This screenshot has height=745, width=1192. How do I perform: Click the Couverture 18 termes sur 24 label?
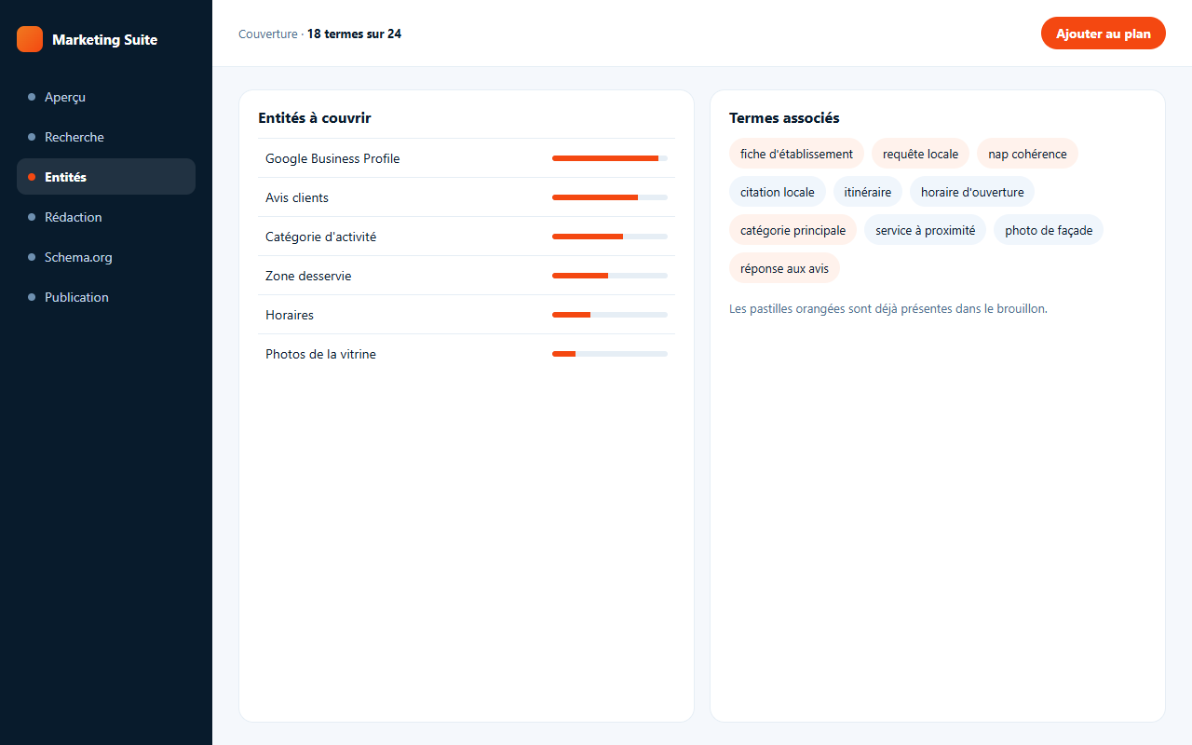[x=319, y=34]
